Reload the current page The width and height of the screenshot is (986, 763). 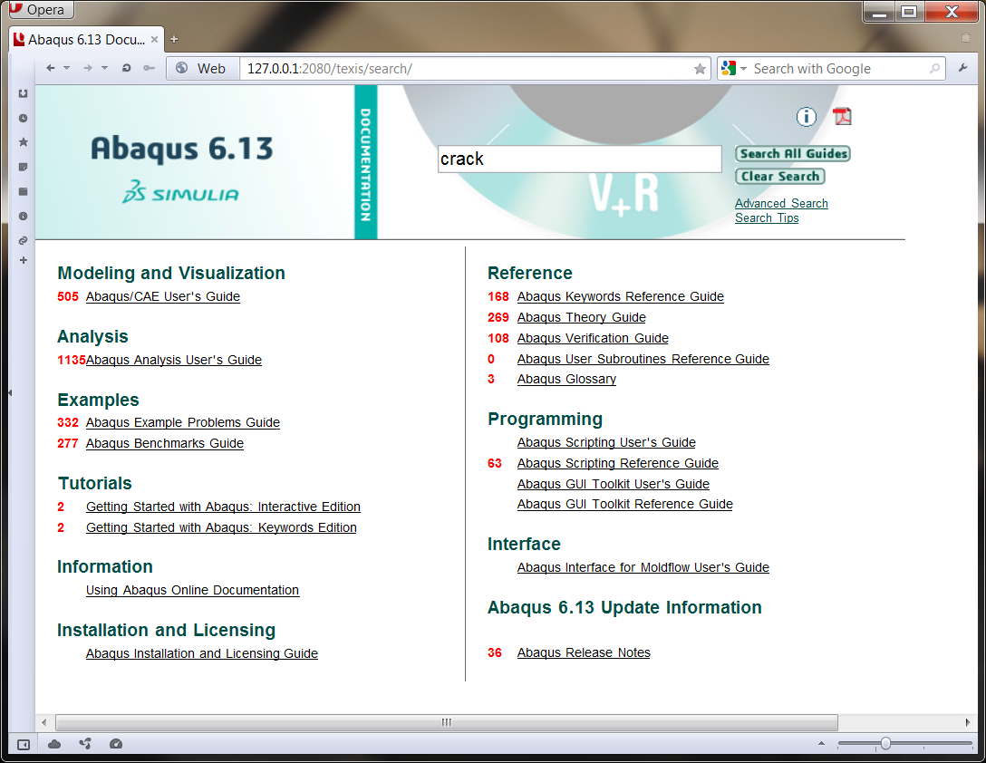tap(126, 68)
